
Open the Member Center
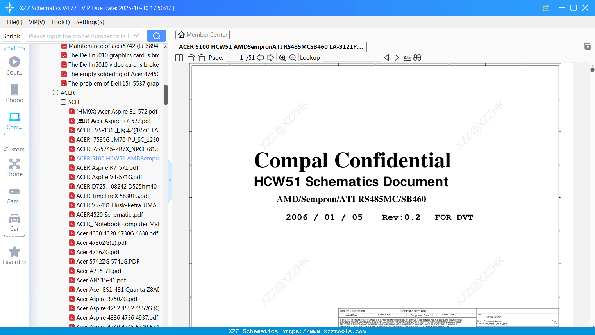pyautogui.click(x=202, y=35)
